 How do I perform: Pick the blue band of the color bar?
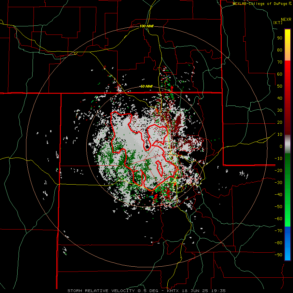click(287, 244)
